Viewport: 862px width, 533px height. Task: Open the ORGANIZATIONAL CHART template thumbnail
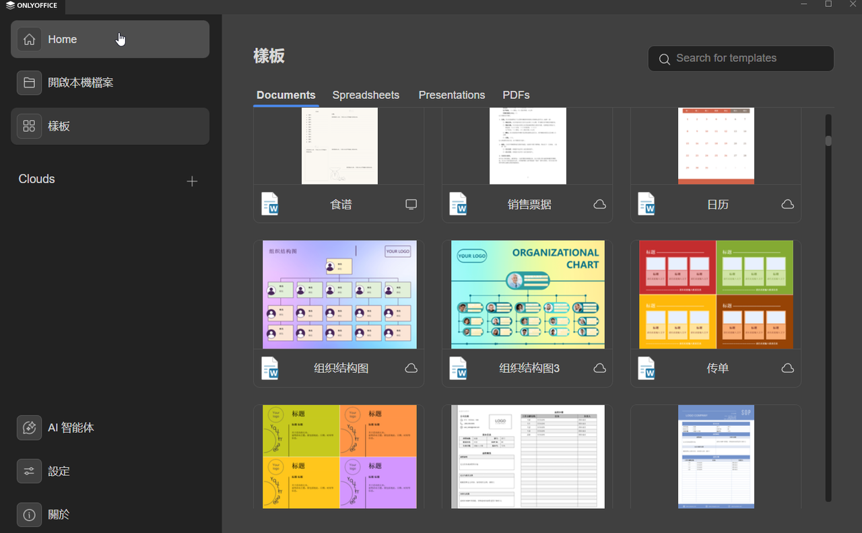pyautogui.click(x=527, y=295)
